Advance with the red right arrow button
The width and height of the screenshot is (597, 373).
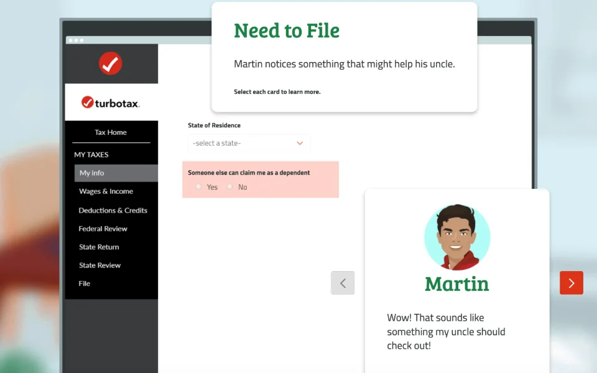click(571, 283)
